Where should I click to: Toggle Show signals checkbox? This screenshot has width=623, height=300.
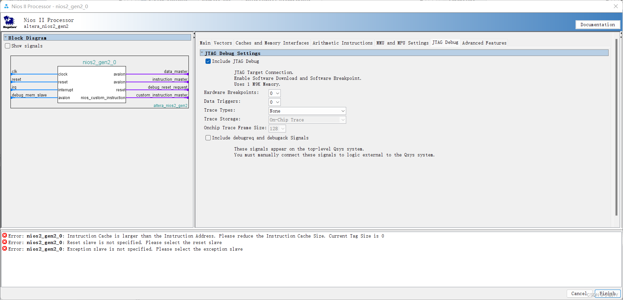tap(8, 46)
